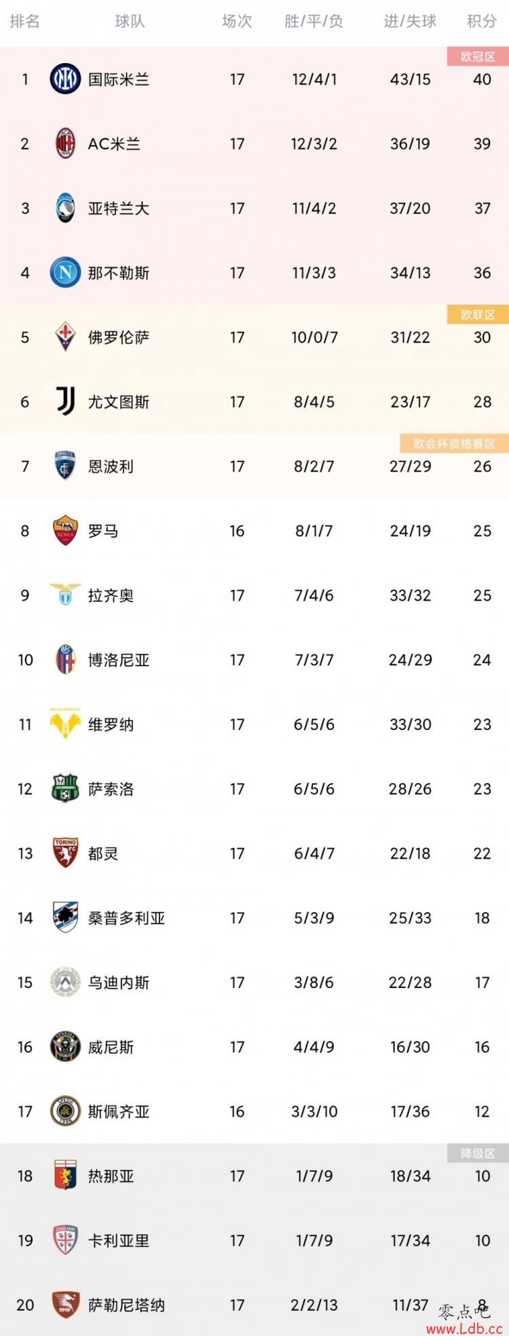
Task: Open the Genoa (热那亚) club crest
Action: click(66, 1175)
